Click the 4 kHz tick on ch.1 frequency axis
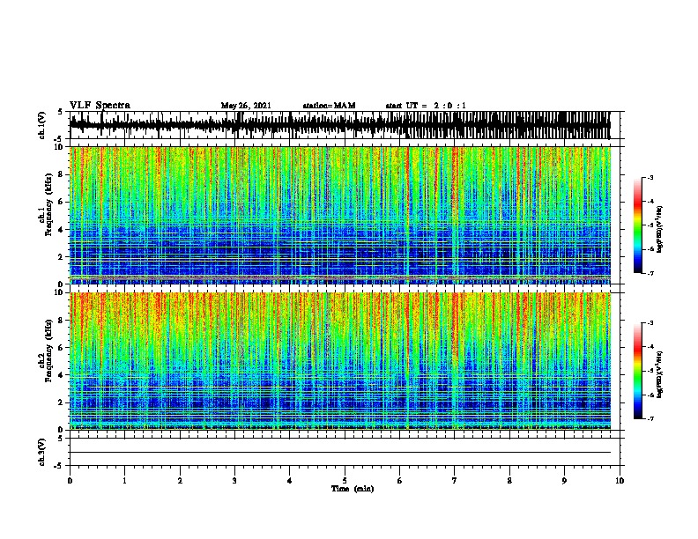The height and width of the screenshot is (539, 698). point(62,230)
